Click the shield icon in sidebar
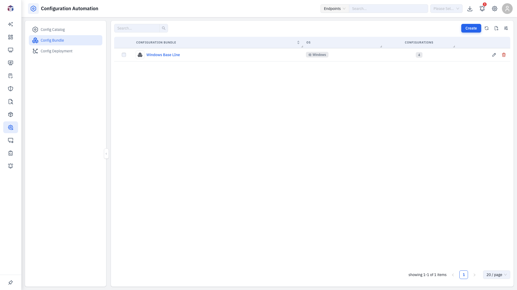 click(x=11, y=89)
